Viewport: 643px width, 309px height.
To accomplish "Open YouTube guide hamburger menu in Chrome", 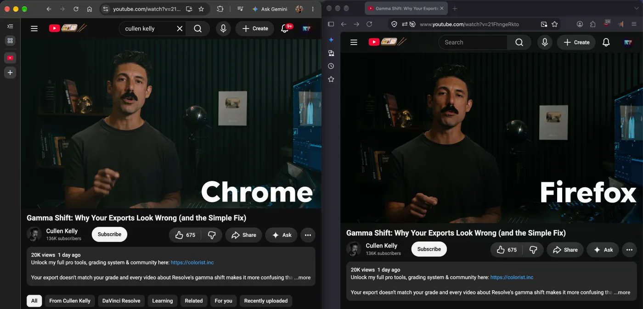I will (34, 28).
